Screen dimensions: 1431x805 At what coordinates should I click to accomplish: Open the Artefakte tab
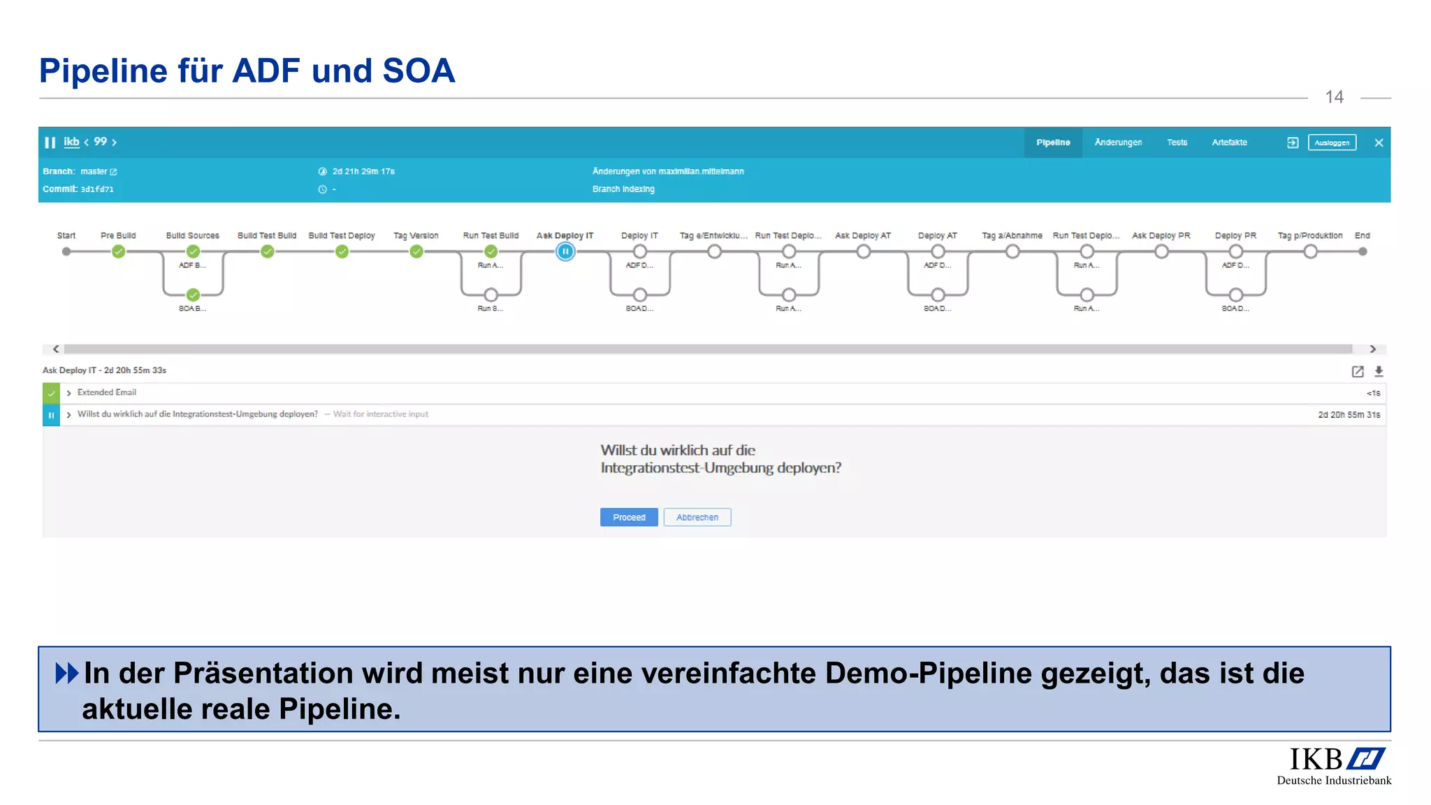click(1229, 143)
